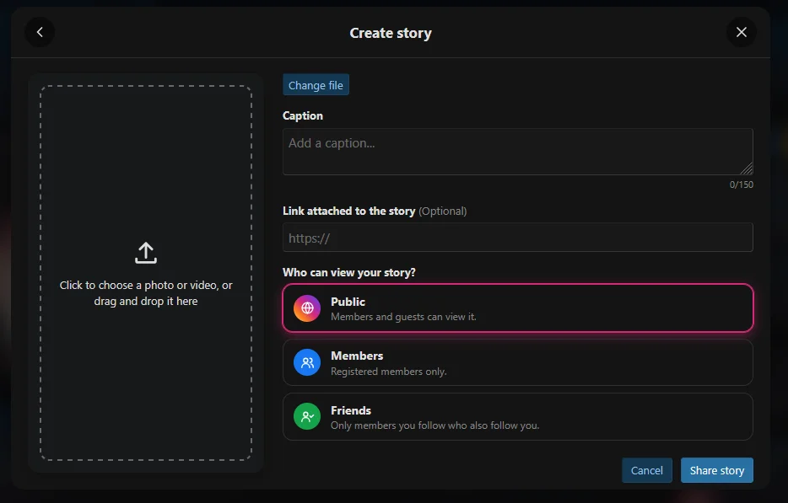Click the https:// link input field
Image resolution: width=788 pixels, height=503 pixels.
click(518, 238)
